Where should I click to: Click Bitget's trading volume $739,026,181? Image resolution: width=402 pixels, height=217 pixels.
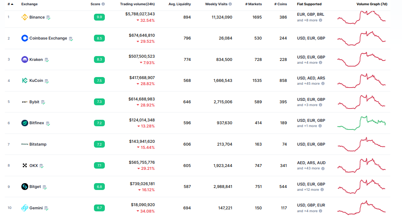click(142, 184)
